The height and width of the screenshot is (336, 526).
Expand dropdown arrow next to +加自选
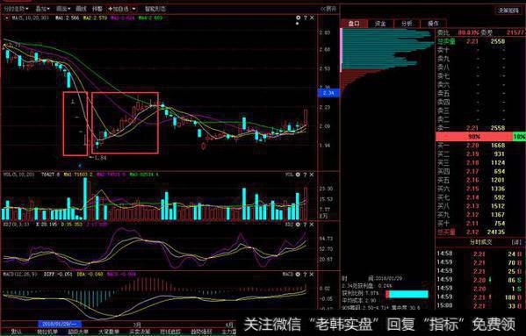pyautogui.click(x=133, y=9)
